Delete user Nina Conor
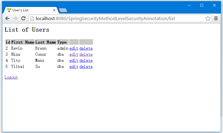223x133 pixels. click(x=86, y=54)
